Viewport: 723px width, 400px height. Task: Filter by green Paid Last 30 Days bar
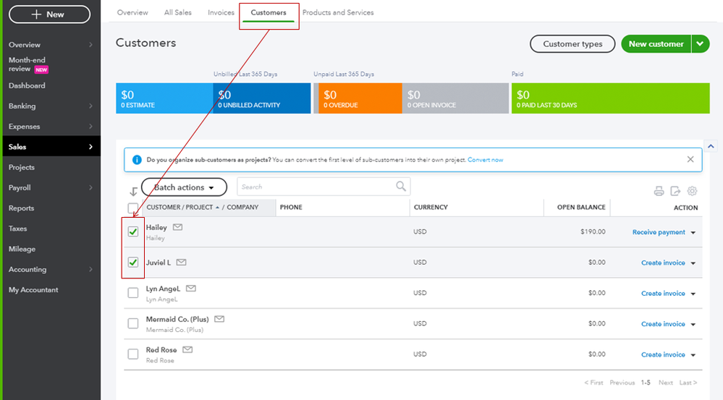point(611,98)
